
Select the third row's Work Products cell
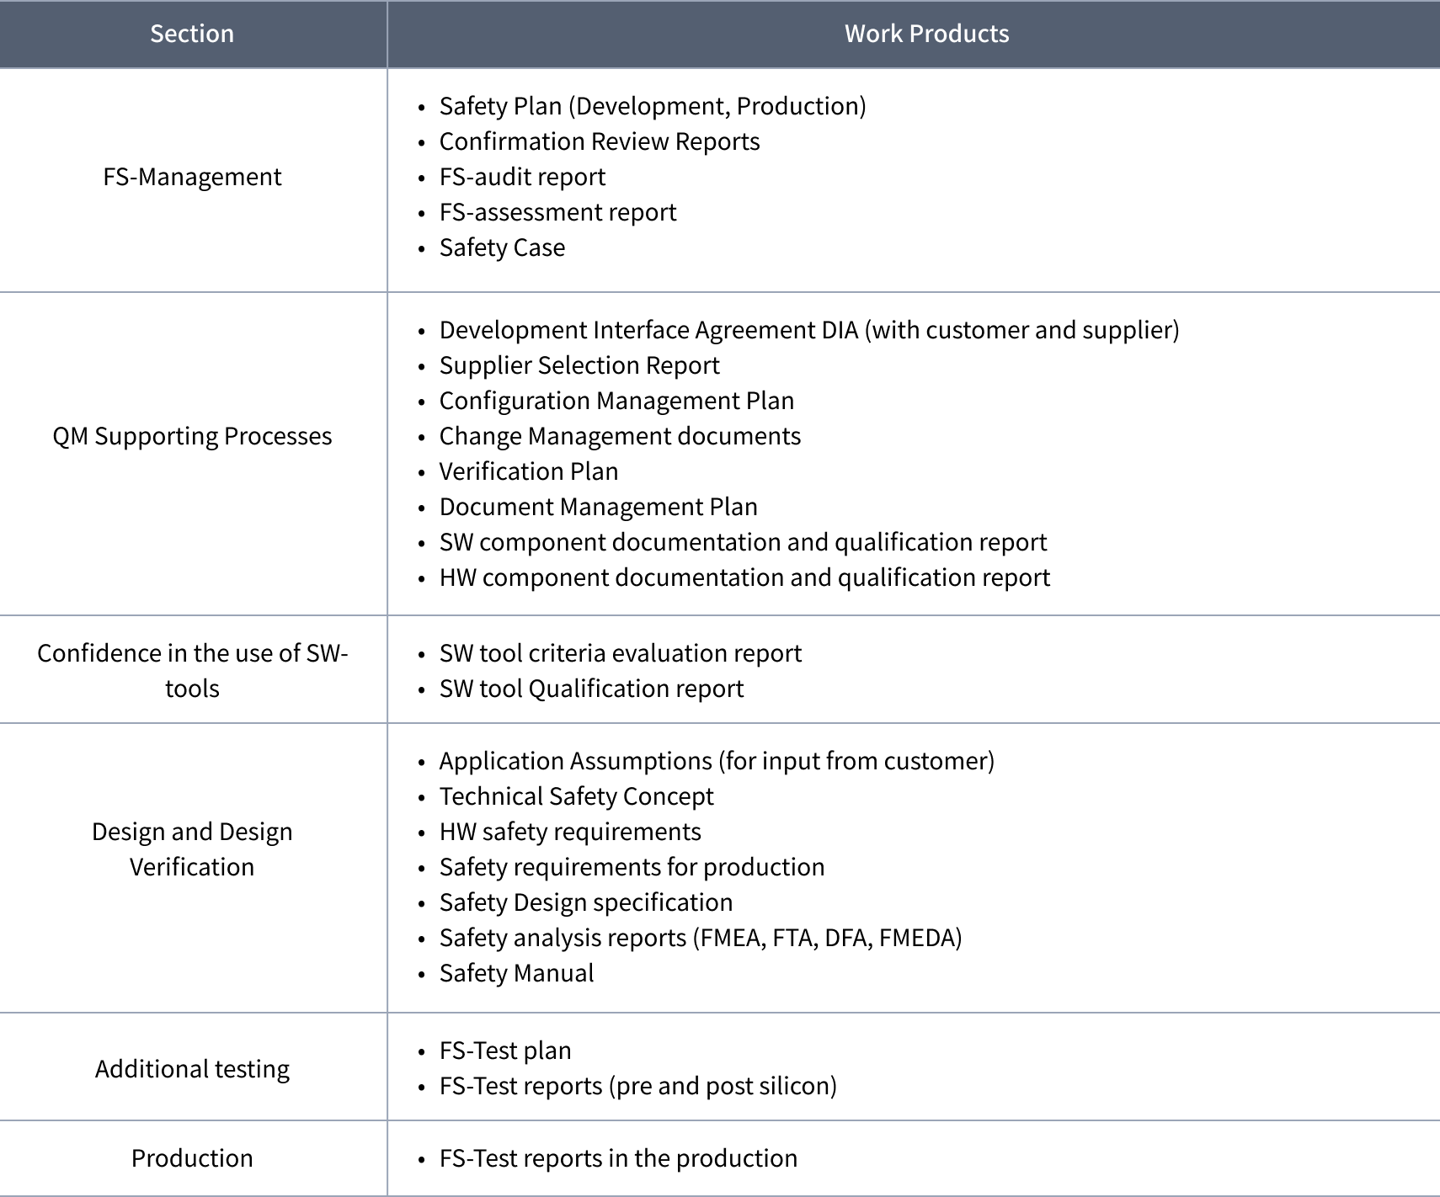point(914,669)
